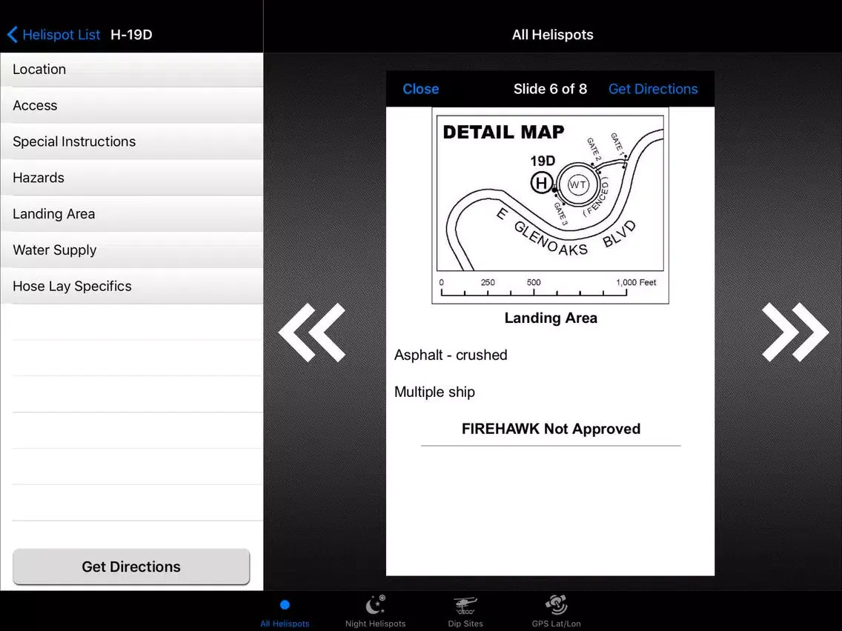Click the 'Slide 6 of 8' label
The image size is (842, 631).
point(550,89)
